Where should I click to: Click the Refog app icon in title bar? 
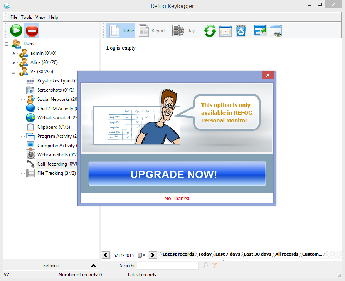[x=7, y=6]
